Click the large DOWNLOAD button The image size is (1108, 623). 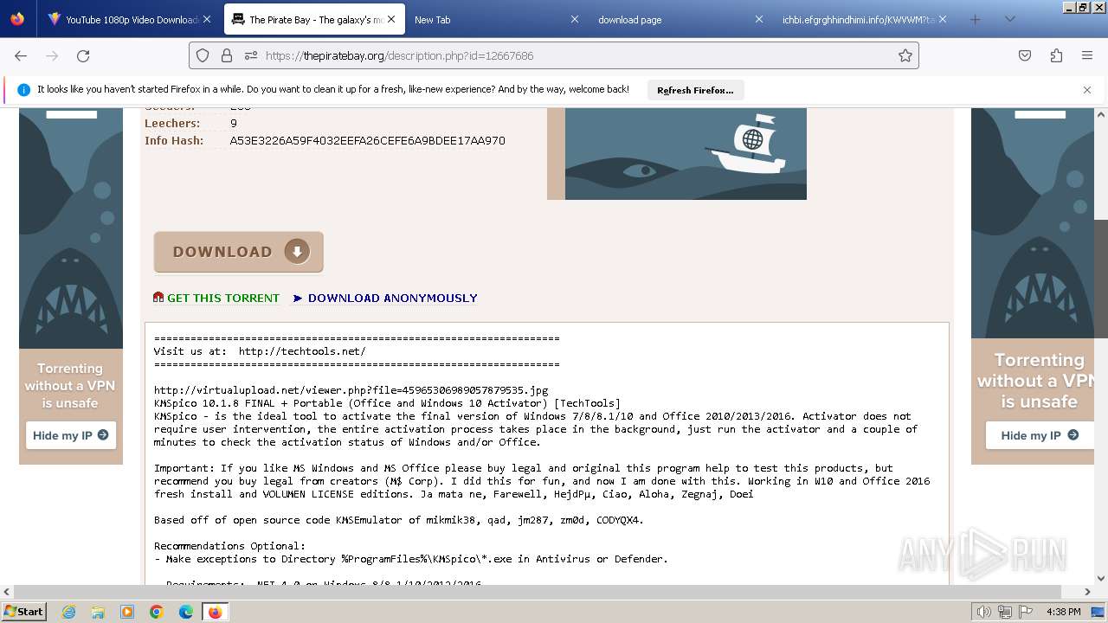click(239, 252)
